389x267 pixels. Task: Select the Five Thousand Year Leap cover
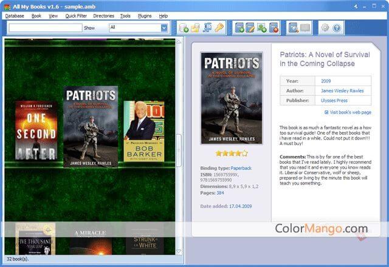tap(35, 238)
